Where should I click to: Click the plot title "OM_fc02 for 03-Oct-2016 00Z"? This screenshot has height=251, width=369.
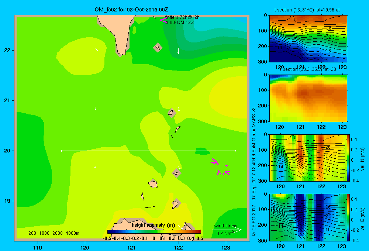(131, 10)
